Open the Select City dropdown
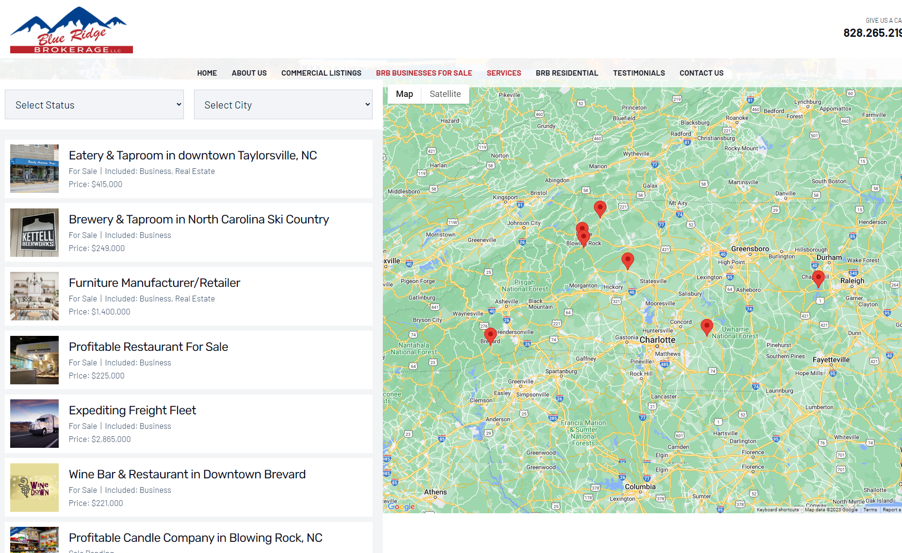Viewport: 902px width, 553px height. click(283, 105)
